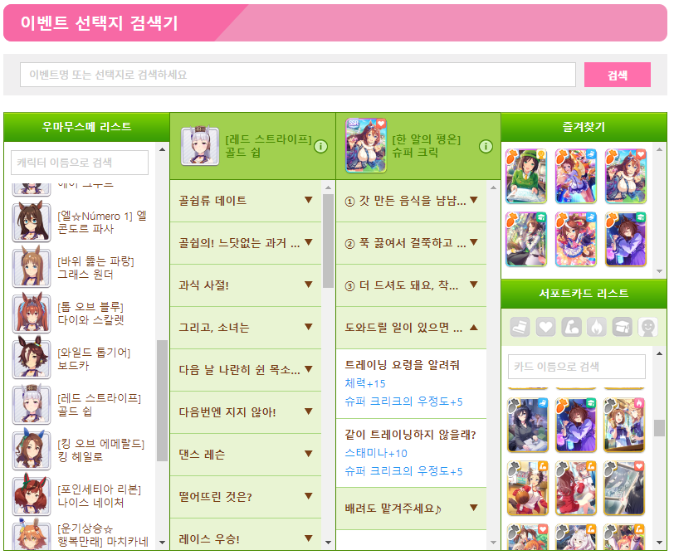Toggle the speed (shoe) card type filter
The image size is (674, 555).
click(x=520, y=328)
